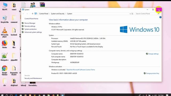The width and height of the screenshot is (171, 96).
Task: Select the System breadcrumb
Action: coord(69,14)
